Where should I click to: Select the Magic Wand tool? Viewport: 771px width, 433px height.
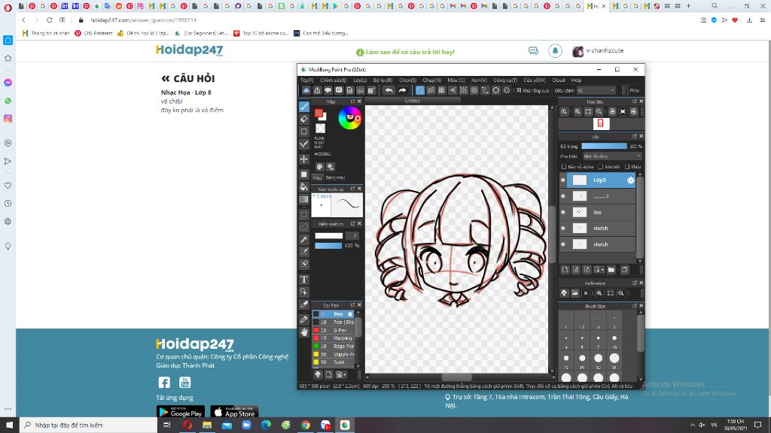pos(304,239)
